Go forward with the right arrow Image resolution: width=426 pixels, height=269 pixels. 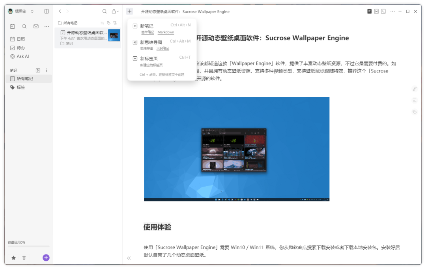(x=68, y=11)
